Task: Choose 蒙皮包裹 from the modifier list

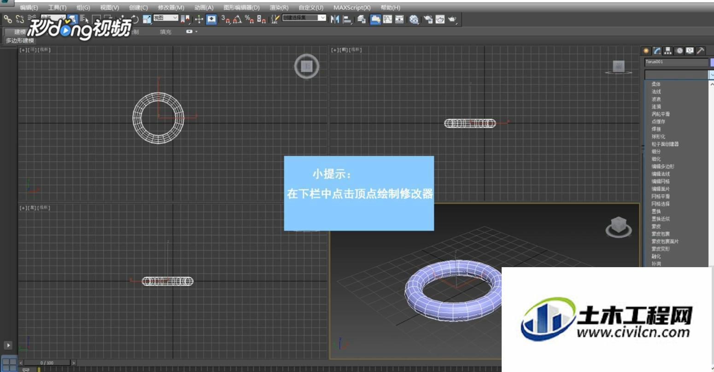Action: pyautogui.click(x=661, y=234)
